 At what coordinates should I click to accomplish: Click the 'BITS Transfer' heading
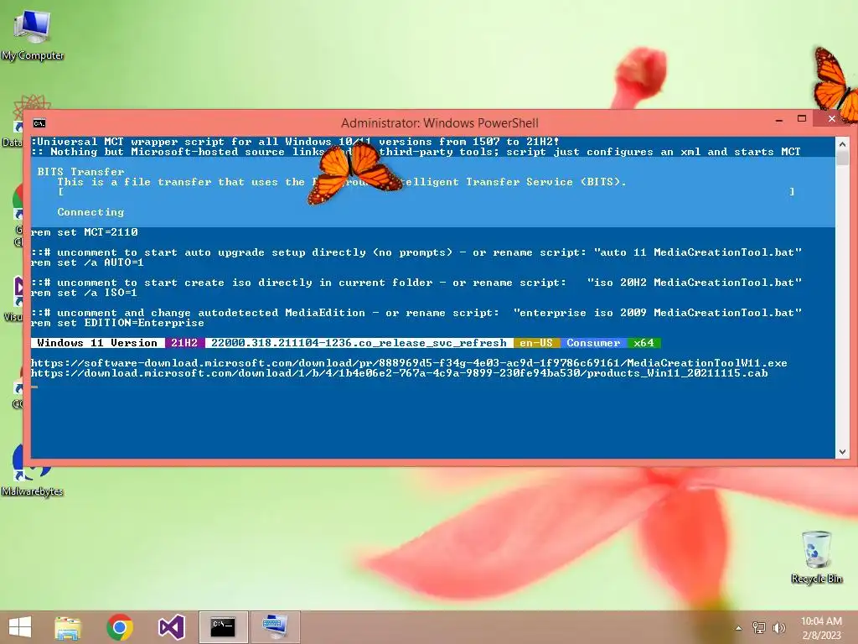pos(81,172)
